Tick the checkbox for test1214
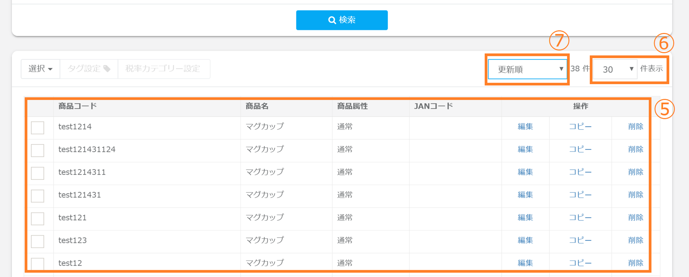Screen dimensions: 689x277 tap(38, 128)
